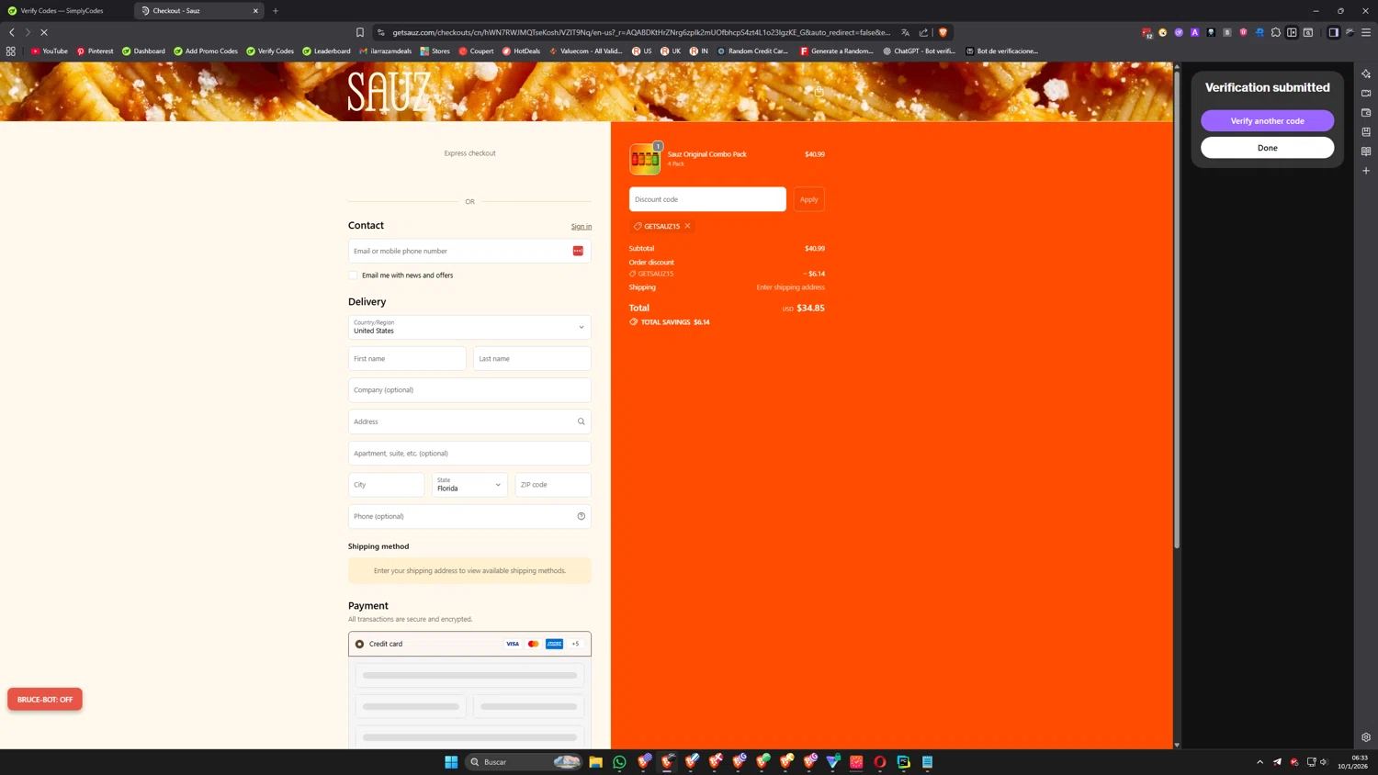This screenshot has width=1378, height=775.
Task: Show hidden system tray icons
Action: coord(1259,761)
